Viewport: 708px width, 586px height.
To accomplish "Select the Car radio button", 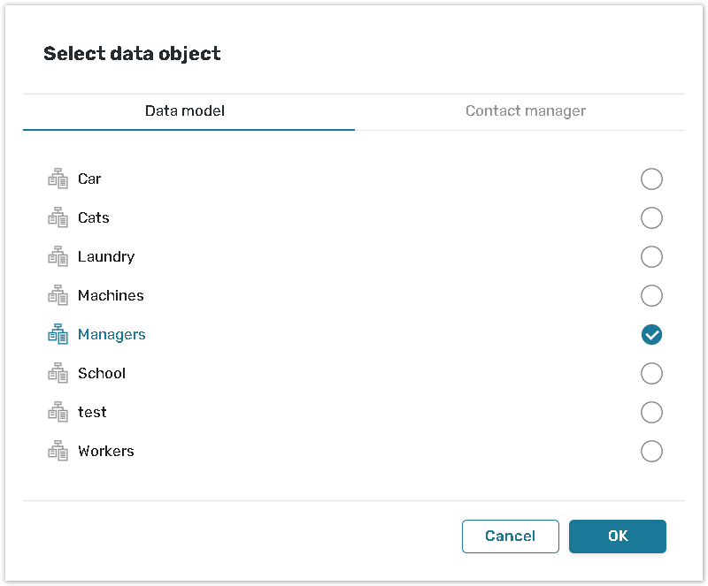I will [651, 179].
